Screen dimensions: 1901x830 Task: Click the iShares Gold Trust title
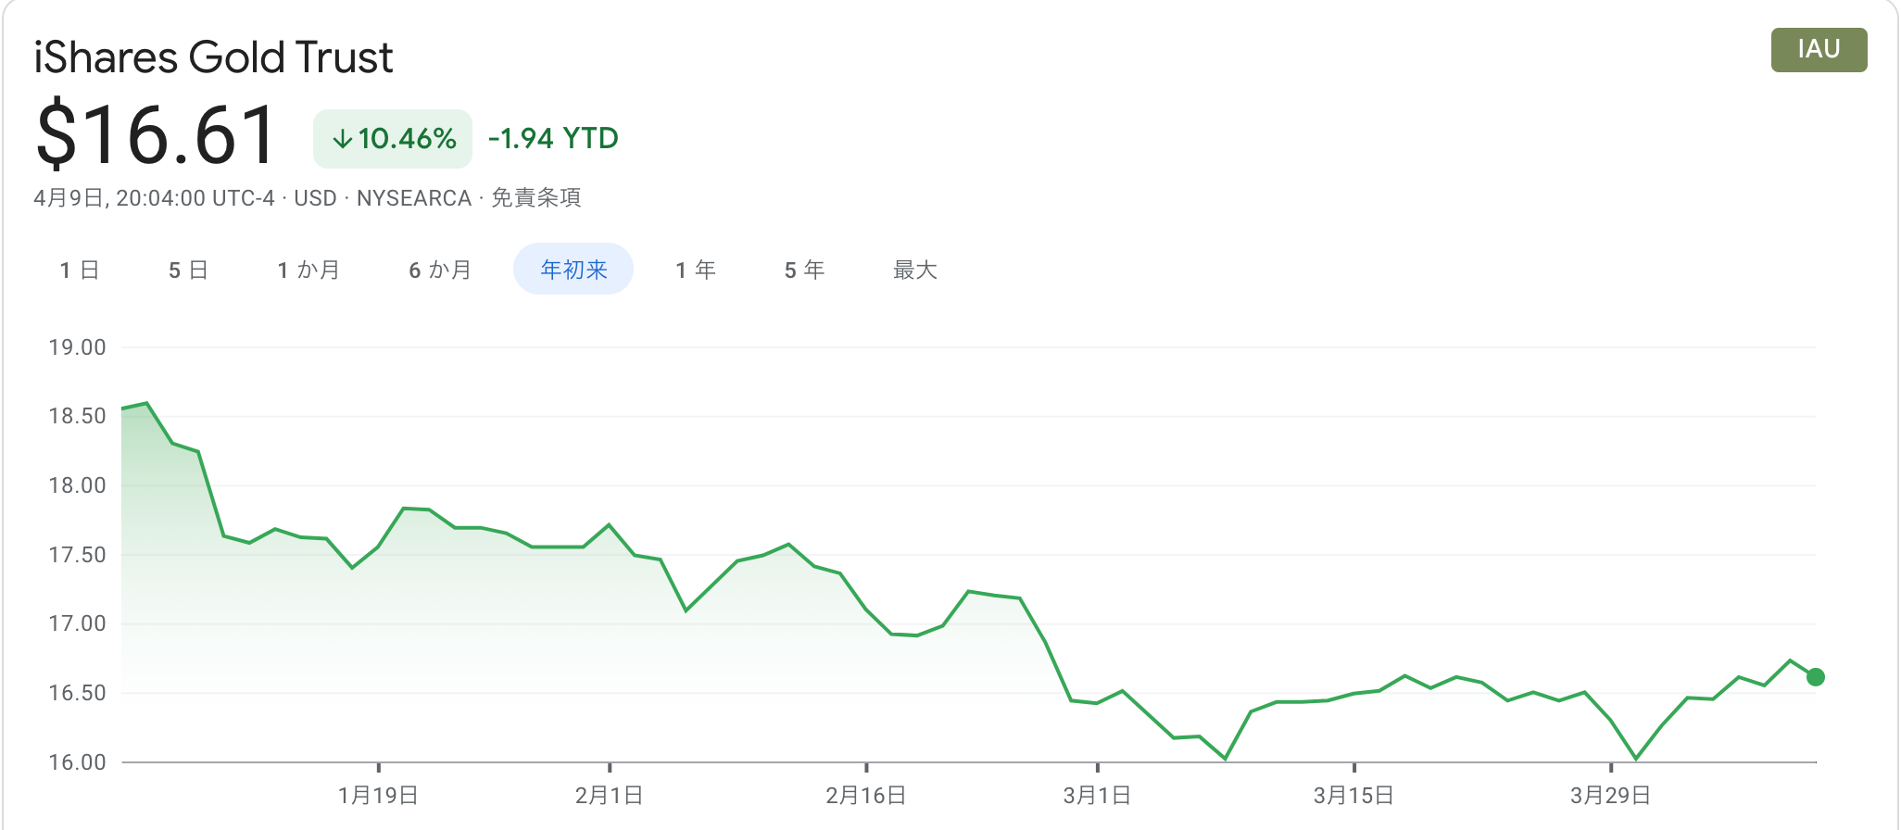point(213,57)
